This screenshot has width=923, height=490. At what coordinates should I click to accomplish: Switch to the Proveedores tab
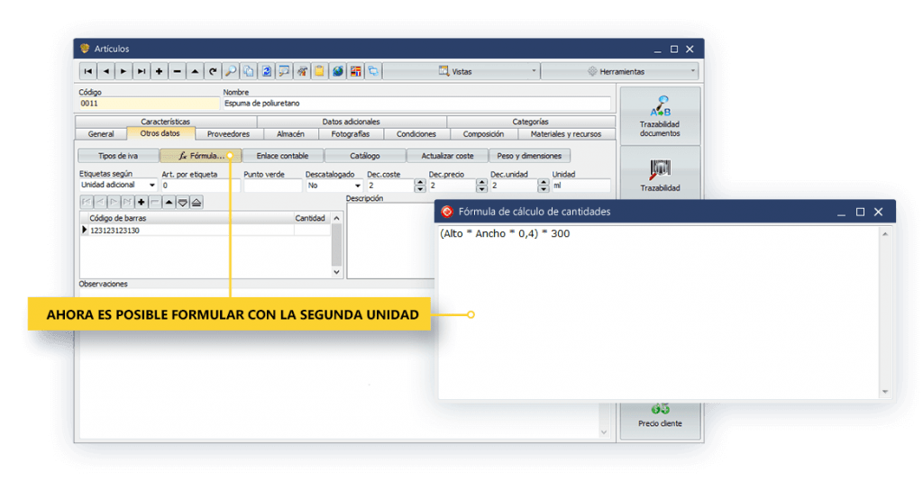tap(228, 134)
